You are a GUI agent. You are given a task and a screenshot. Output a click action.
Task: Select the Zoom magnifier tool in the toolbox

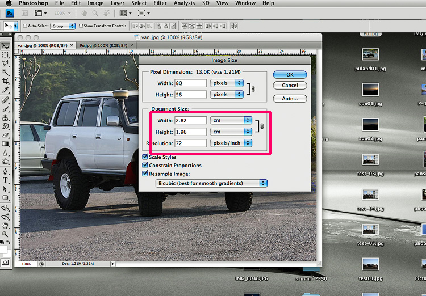tap(5, 234)
